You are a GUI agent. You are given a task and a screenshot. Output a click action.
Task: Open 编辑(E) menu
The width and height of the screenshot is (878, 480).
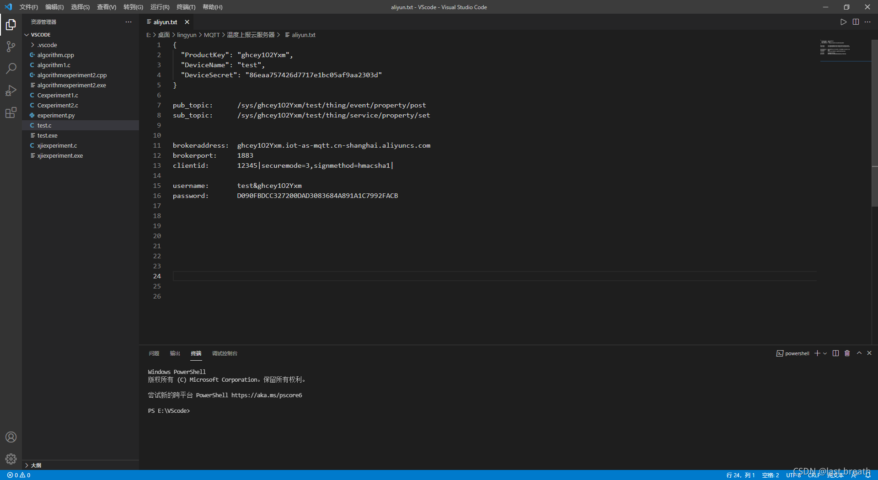click(54, 7)
